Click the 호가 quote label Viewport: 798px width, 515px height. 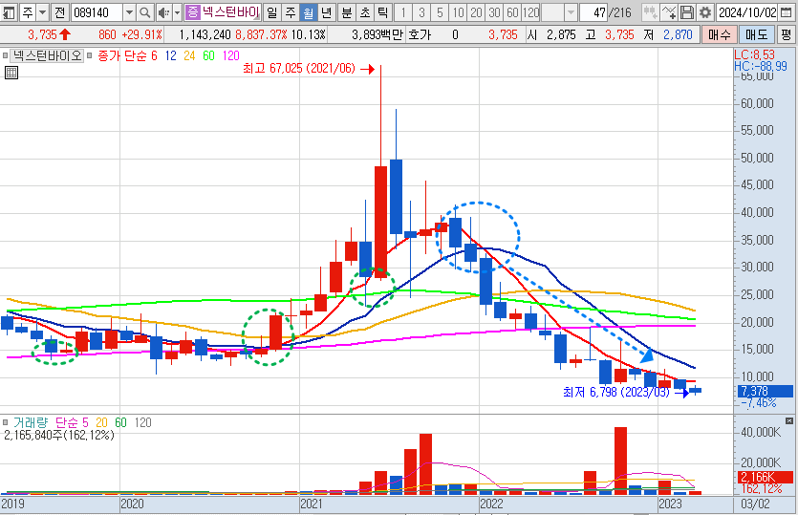tap(420, 35)
